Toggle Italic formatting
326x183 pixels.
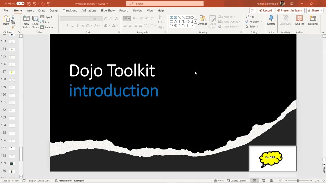click(x=67, y=25)
